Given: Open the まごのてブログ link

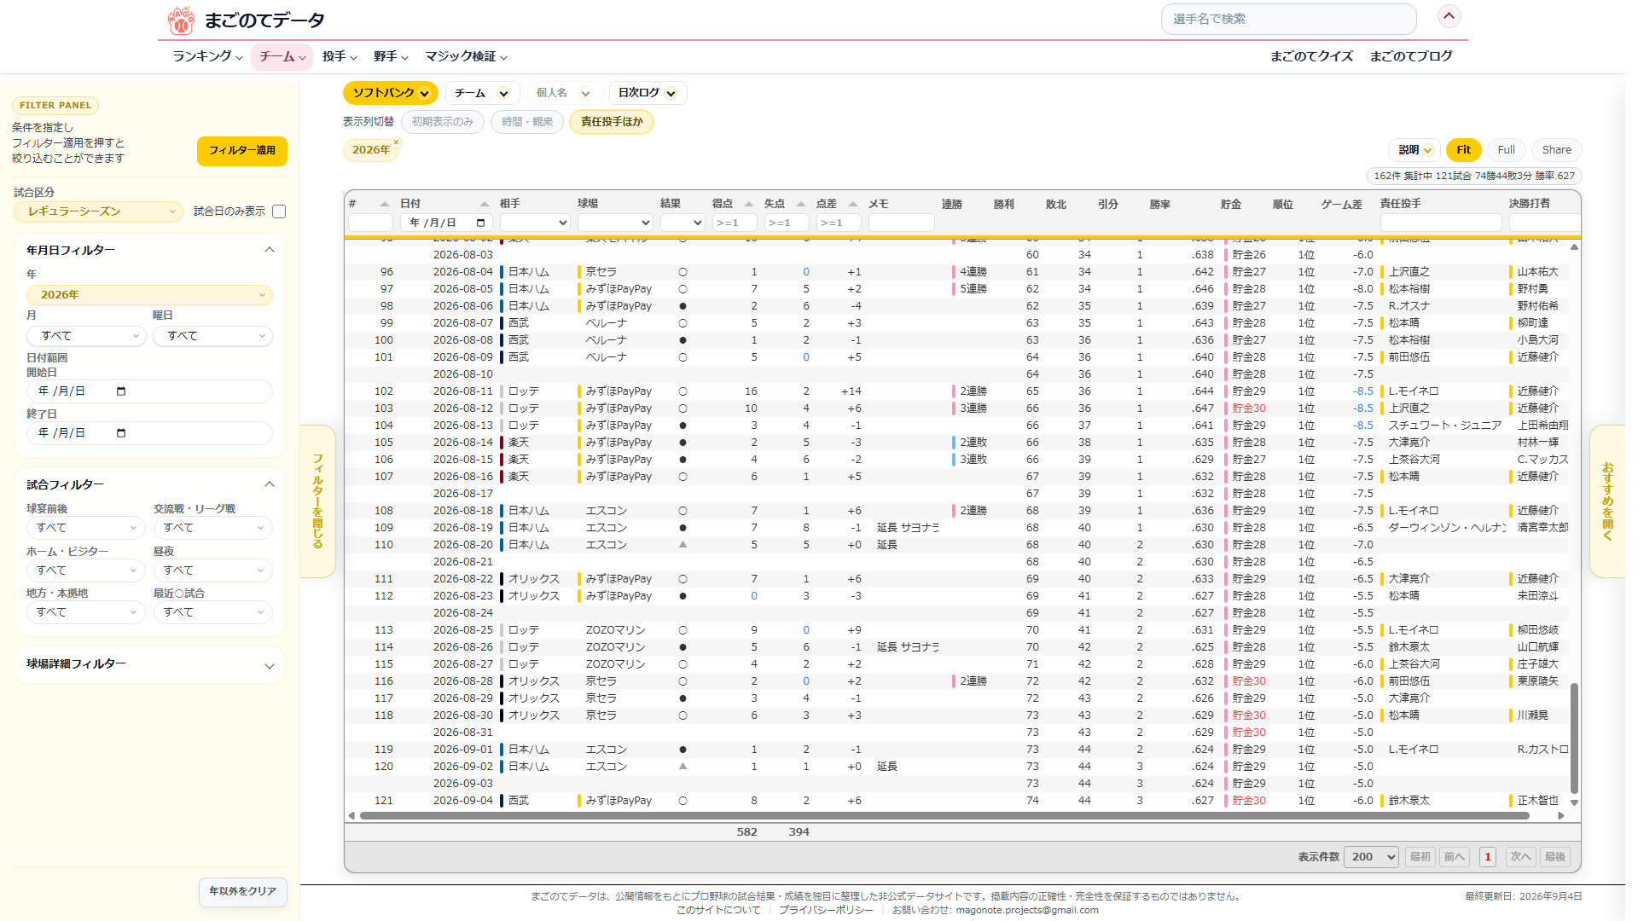Looking at the screenshot, I should (1411, 56).
